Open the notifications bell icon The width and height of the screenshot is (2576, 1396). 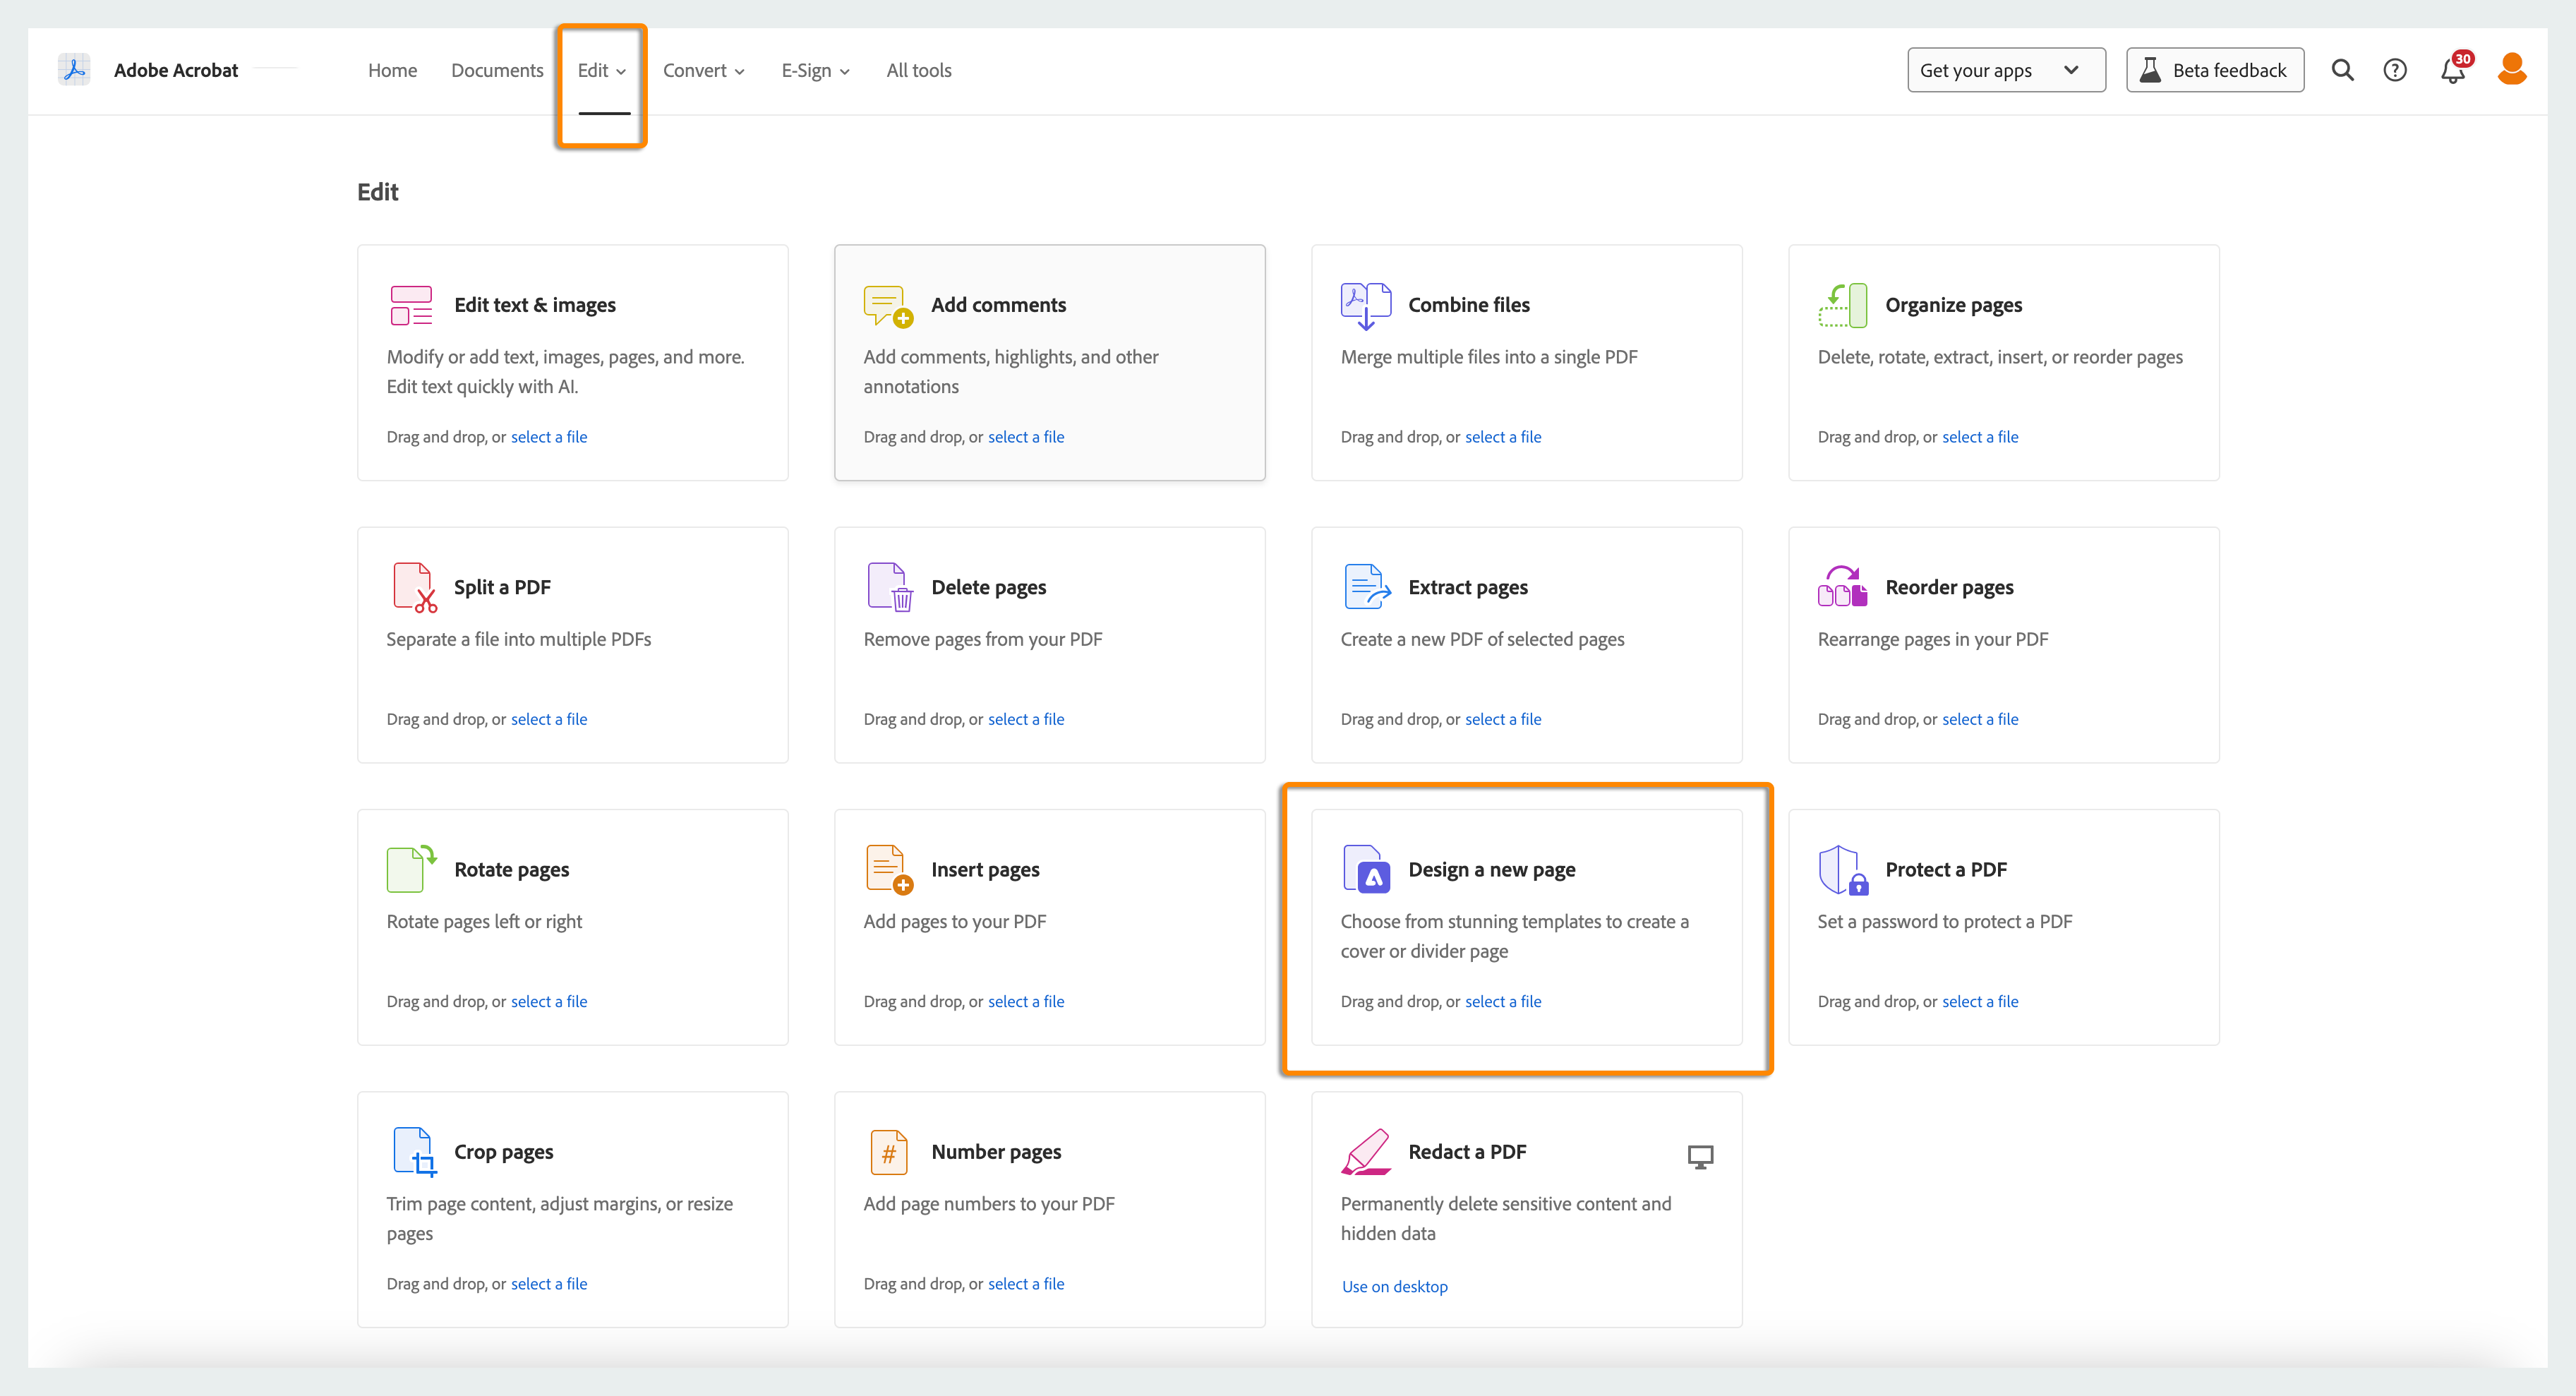coord(2453,70)
